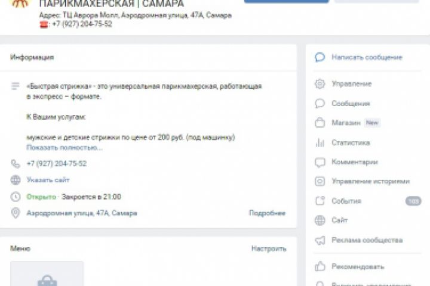Viewport: 430px width, 286px height.
Task: Click the phone number in Информация block
Action: pyautogui.click(x=57, y=164)
